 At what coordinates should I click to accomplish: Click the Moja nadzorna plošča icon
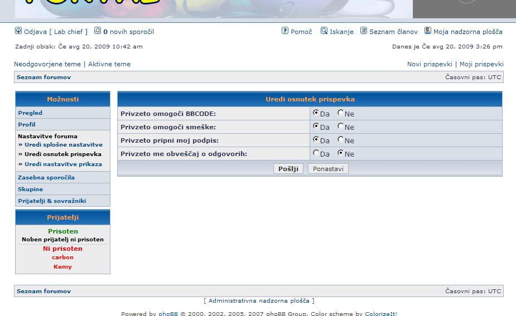[428, 31]
